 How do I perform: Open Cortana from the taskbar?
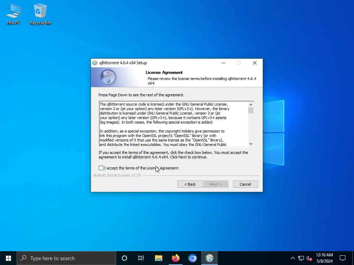(124, 258)
